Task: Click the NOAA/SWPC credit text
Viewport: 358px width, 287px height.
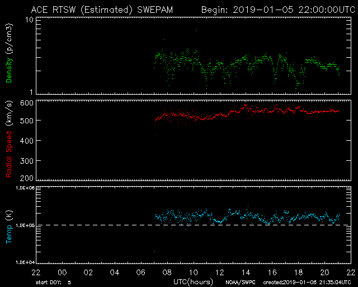Action: coord(242,282)
